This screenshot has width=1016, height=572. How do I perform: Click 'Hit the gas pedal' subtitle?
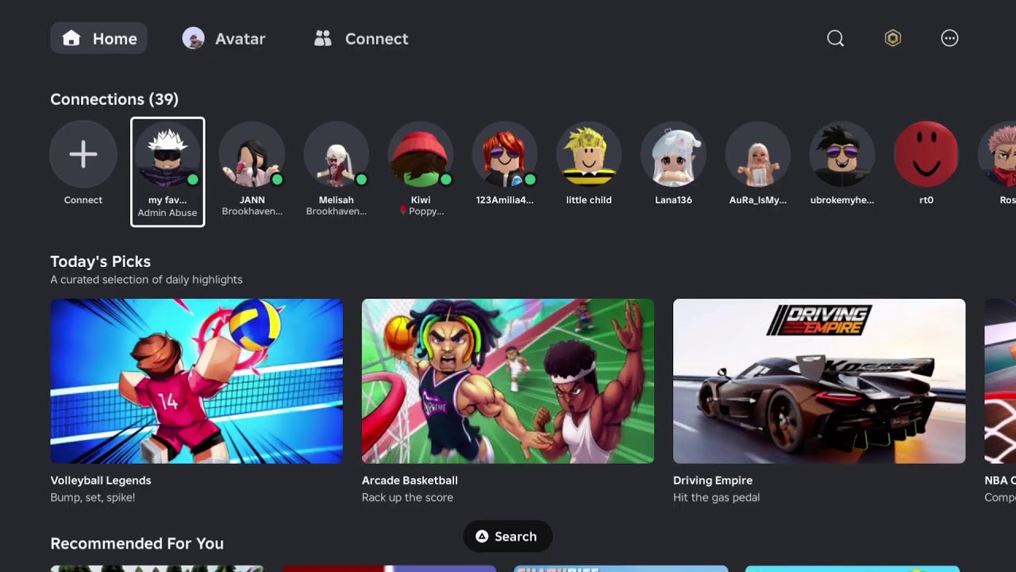716,497
